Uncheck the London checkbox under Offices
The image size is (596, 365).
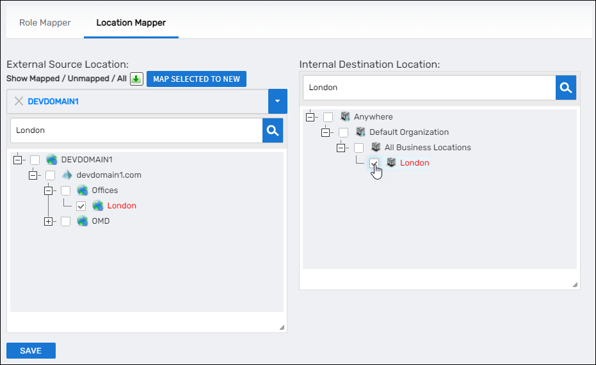tap(81, 206)
